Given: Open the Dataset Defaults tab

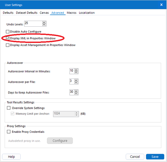Looking at the screenshot, I should pyautogui.click(x=27, y=13).
